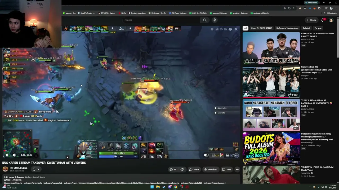The height and width of the screenshot is (190, 339).
Task: Open the Windows Start menu
Action: [152, 187]
